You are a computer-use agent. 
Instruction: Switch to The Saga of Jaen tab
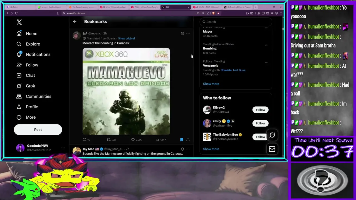(83, 7)
